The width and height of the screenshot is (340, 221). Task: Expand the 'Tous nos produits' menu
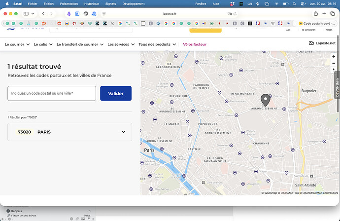[x=157, y=44]
